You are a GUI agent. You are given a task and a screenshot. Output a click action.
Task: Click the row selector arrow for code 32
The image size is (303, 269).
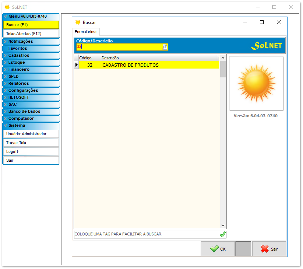tap(76, 64)
